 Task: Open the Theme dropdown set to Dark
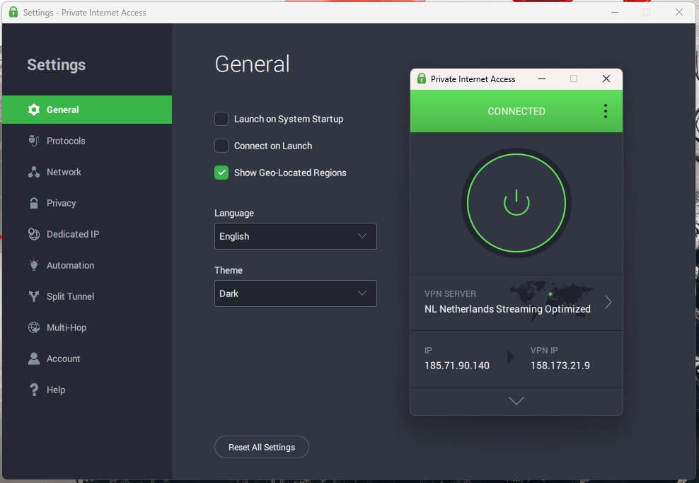pos(296,293)
